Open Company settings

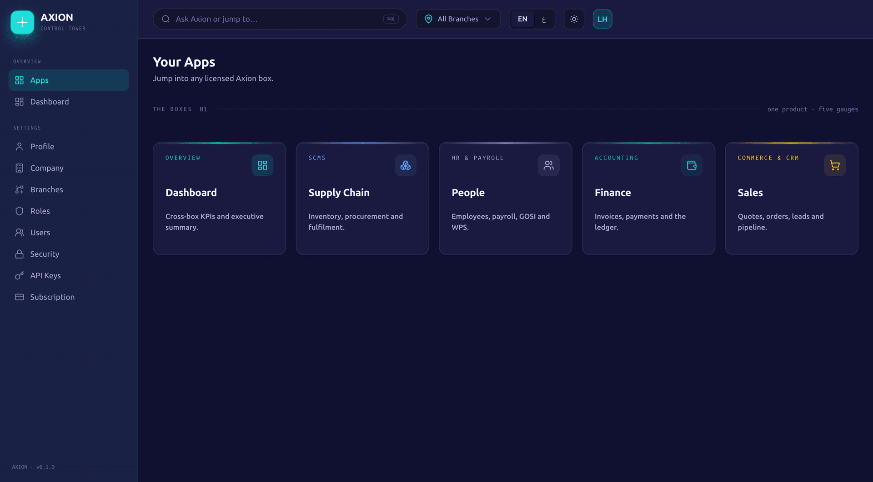click(69, 168)
